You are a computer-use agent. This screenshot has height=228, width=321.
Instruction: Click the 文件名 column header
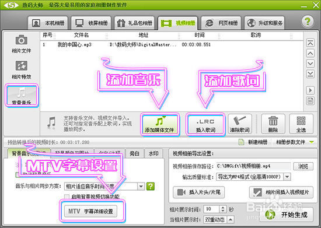[x=81, y=35]
